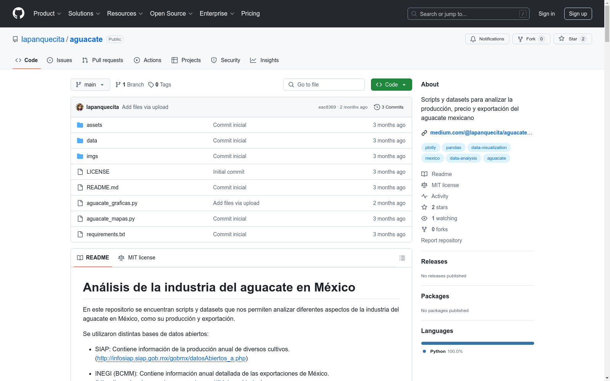Open the Pricing page
The image size is (610, 381).
(x=250, y=13)
